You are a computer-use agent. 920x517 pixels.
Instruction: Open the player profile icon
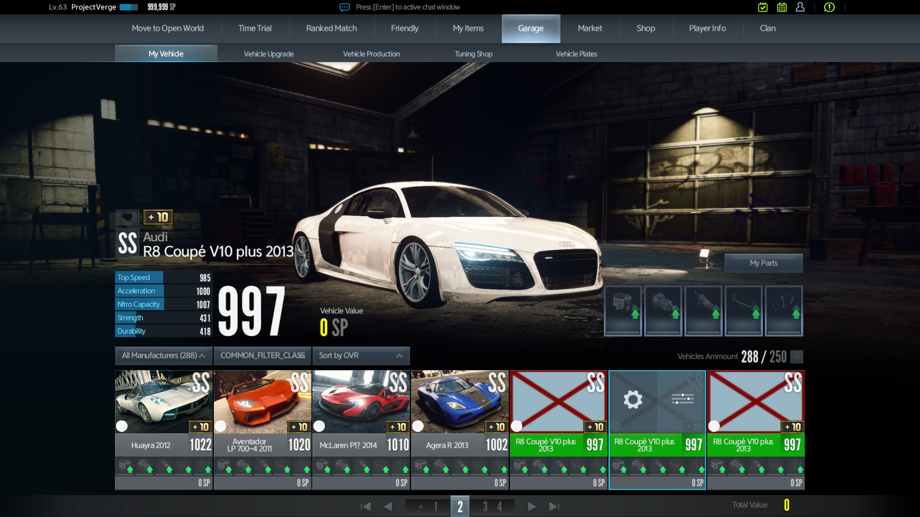pyautogui.click(x=800, y=7)
